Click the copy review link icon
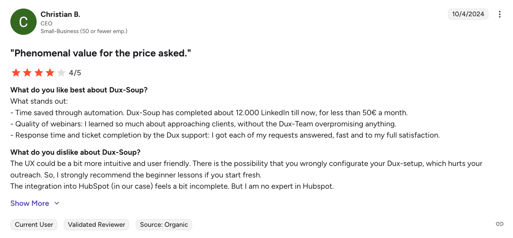513x238 pixels. [499, 224]
